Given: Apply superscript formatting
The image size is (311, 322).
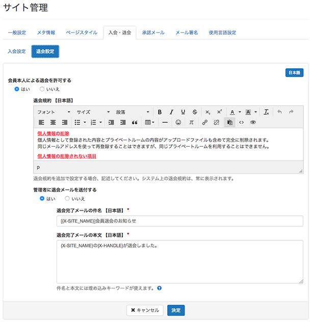Looking at the screenshot, I should point(219,112).
